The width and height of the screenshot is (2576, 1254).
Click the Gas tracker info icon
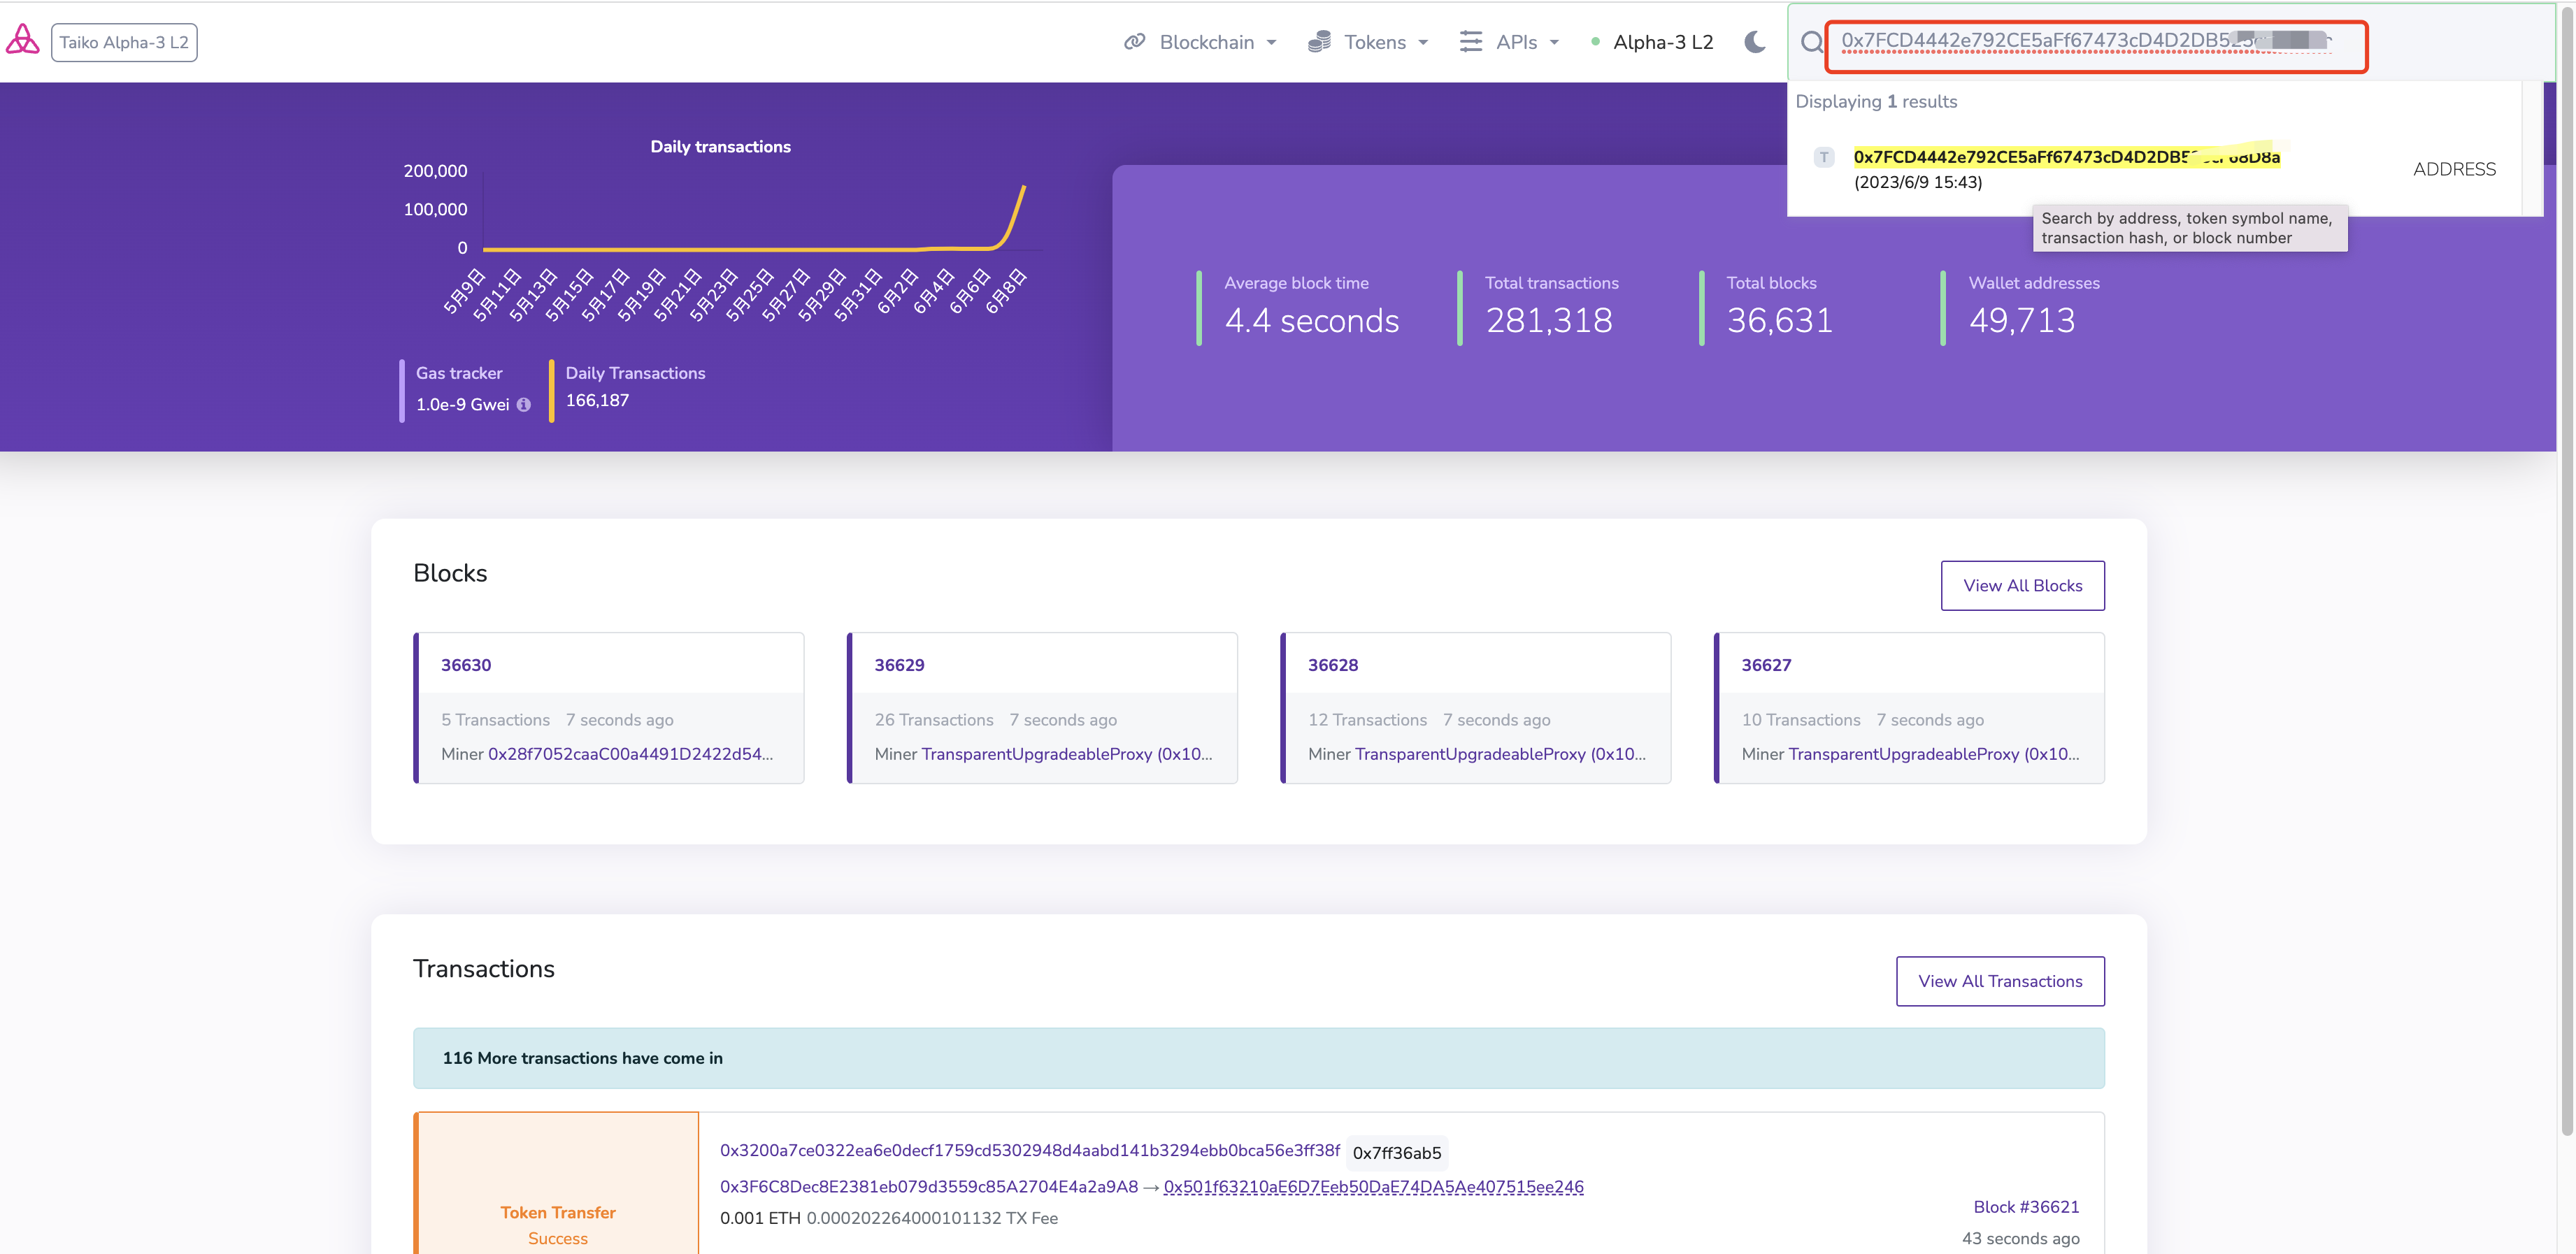[523, 404]
